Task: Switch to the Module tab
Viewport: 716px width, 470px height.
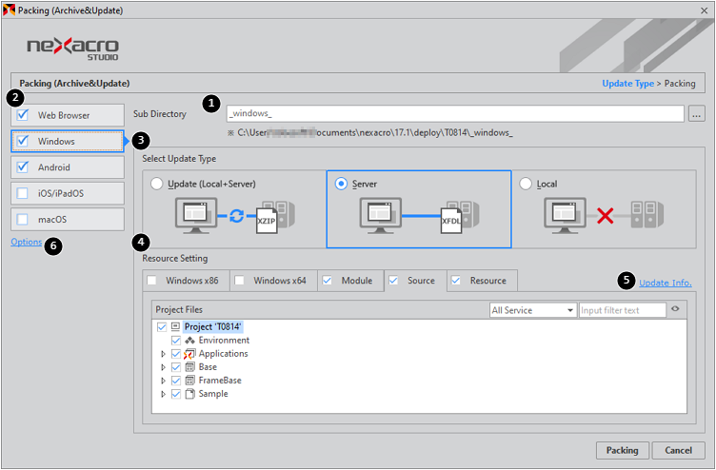Action: point(348,281)
